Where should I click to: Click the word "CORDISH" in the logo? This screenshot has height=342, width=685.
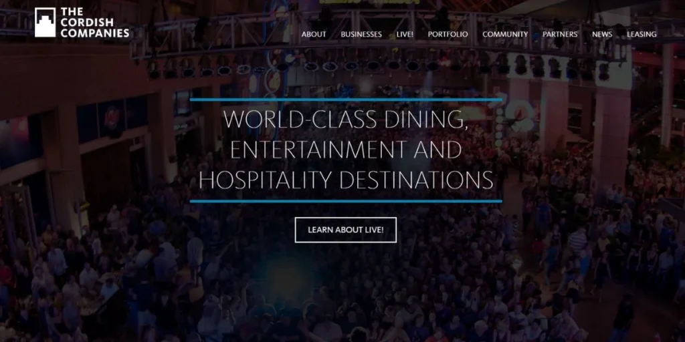point(87,22)
